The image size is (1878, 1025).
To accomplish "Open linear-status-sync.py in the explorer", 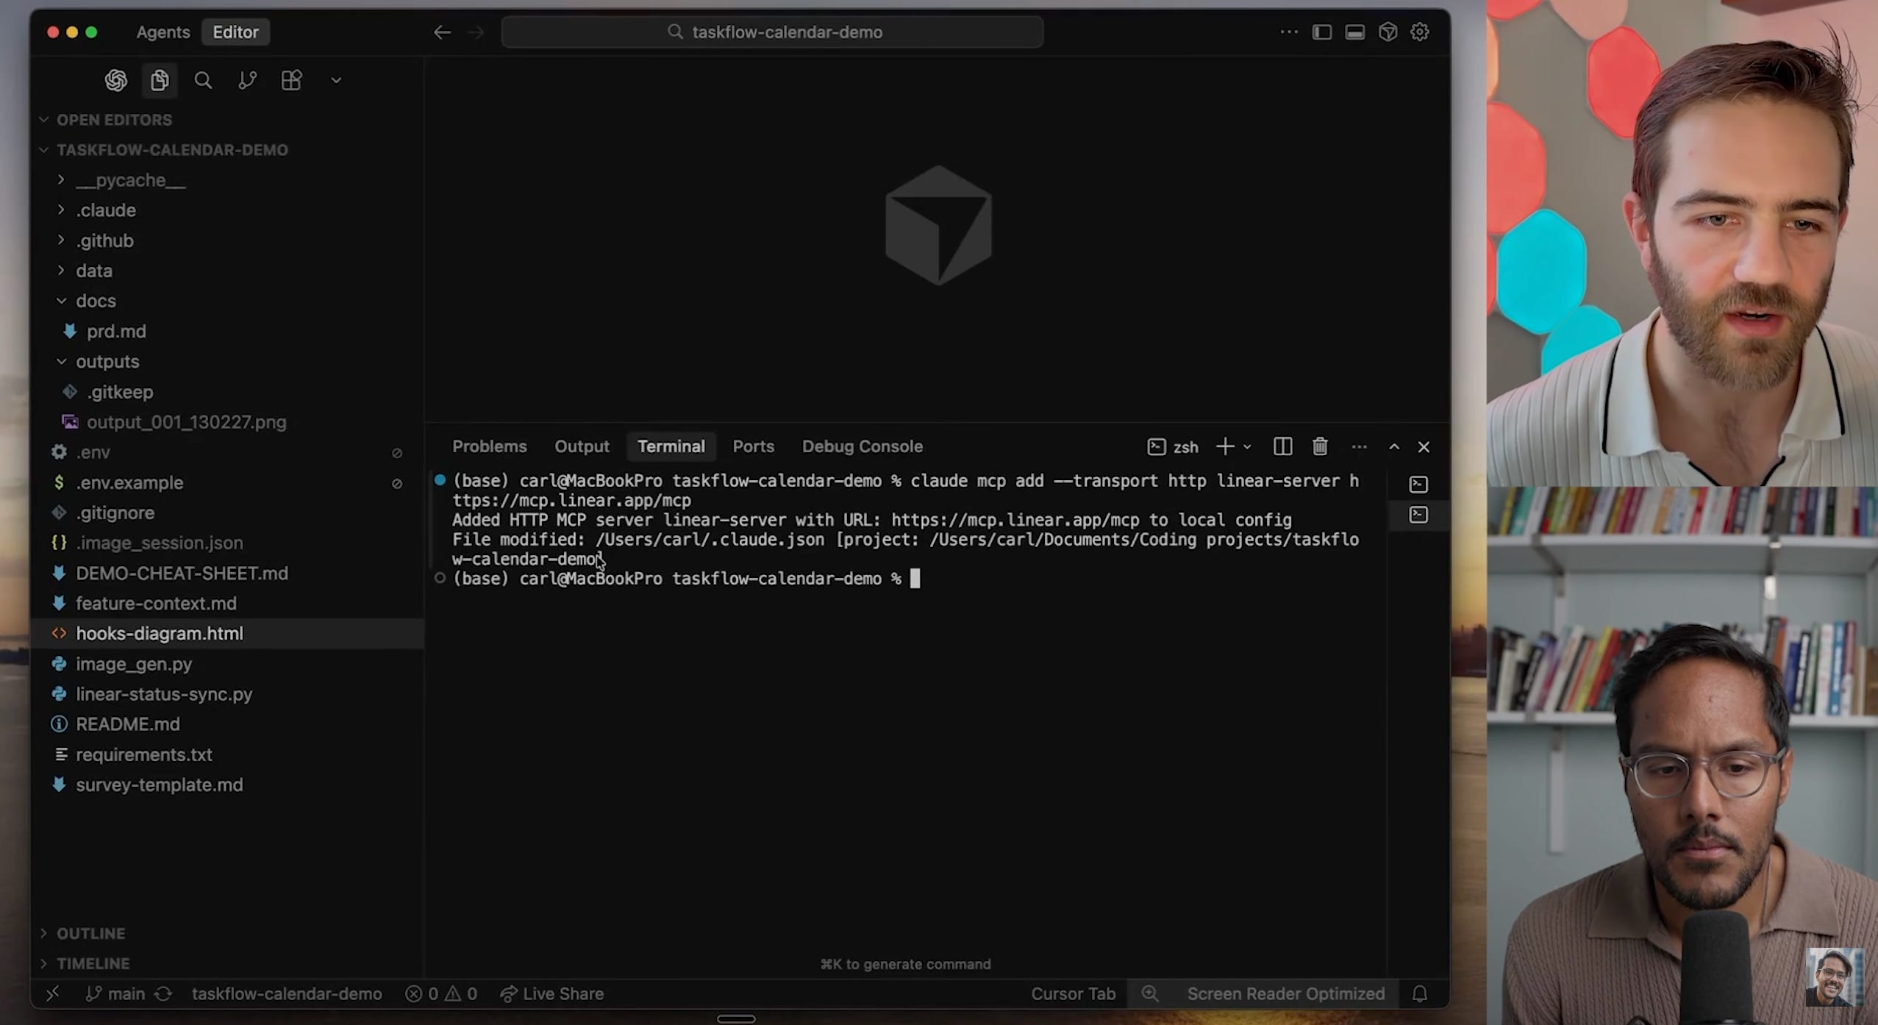I will click(x=164, y=694).
